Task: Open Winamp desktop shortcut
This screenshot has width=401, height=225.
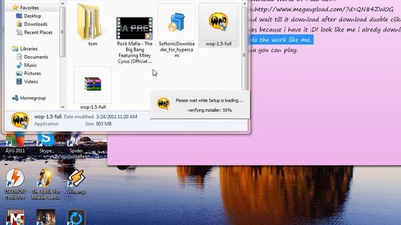Action: pos(76,181)
